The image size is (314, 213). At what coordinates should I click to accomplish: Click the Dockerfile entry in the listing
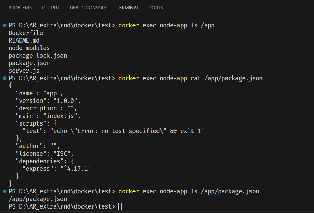25,33
